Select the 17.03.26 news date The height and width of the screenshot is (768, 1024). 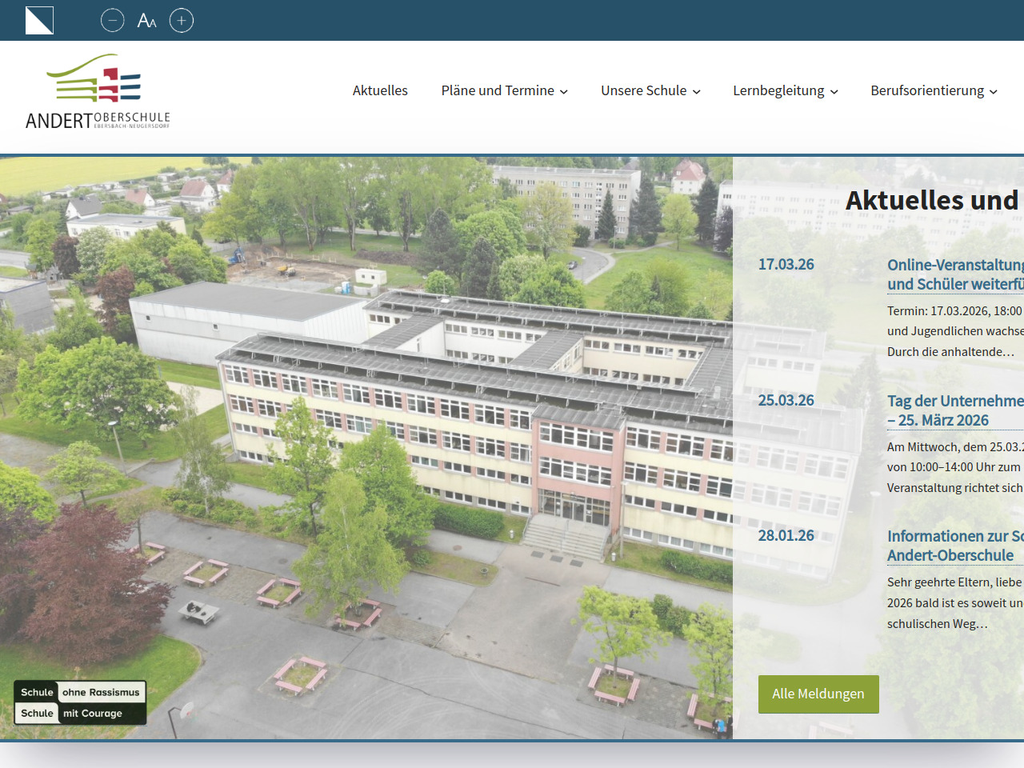786,265
